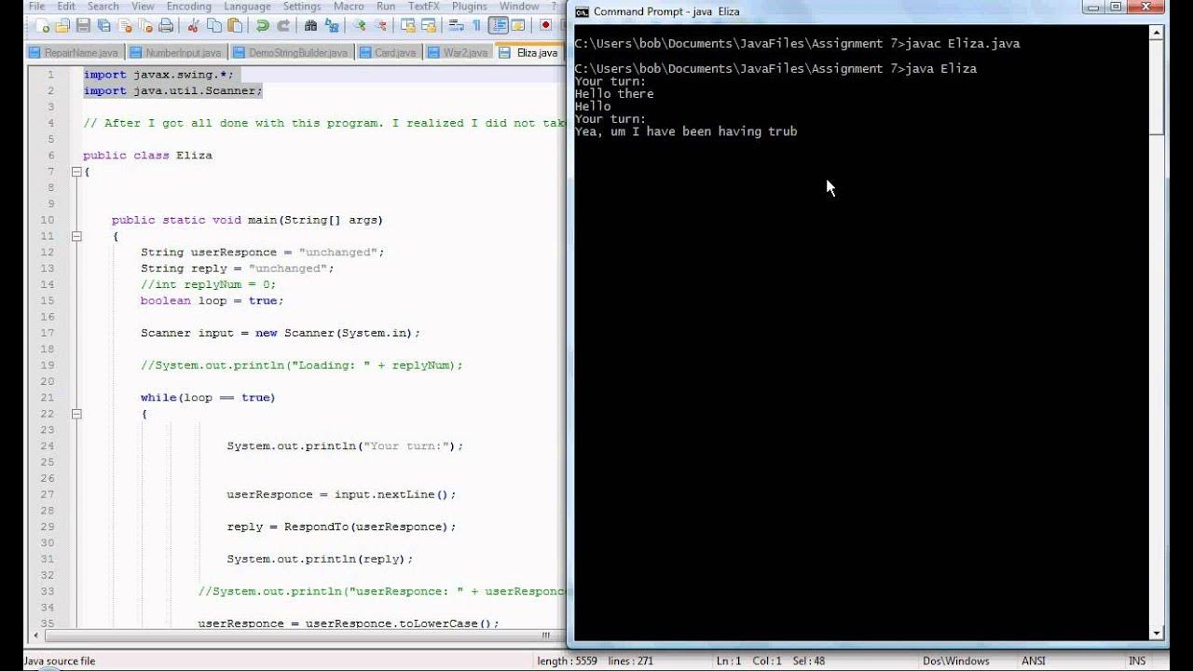Click the Synchronize Vertical Scrolling icon
Viewport: 1193px width, 671px height.
coord(408,26)
